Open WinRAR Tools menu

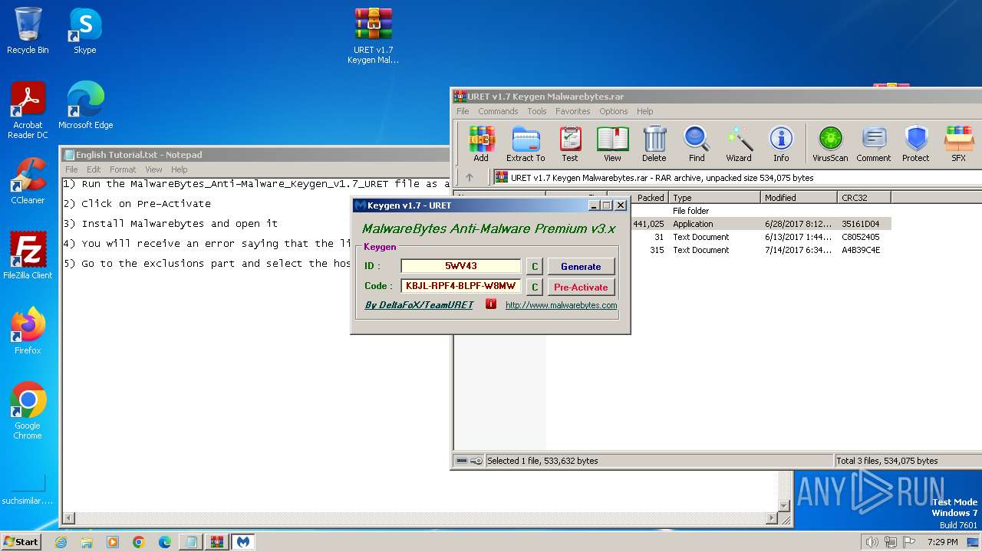[x=537, y=111]
